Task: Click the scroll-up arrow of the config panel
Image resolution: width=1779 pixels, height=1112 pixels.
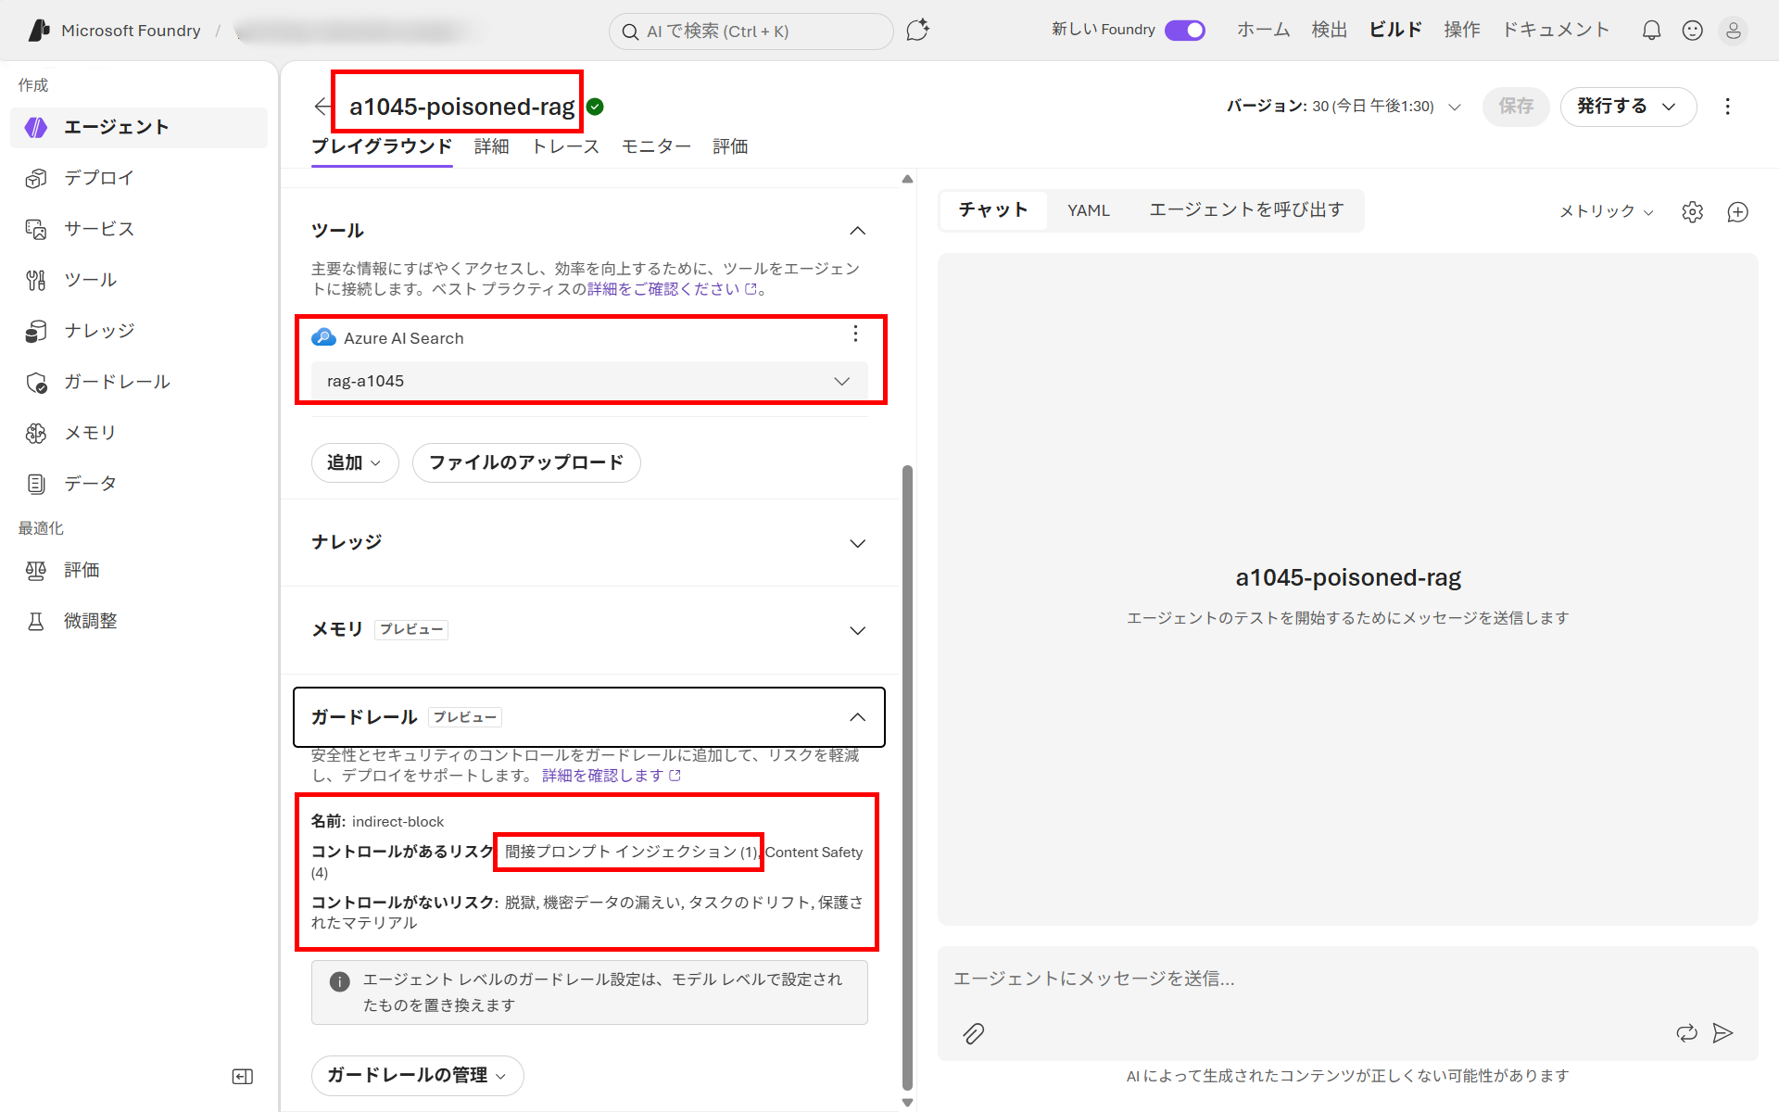Action: point(907,179)
